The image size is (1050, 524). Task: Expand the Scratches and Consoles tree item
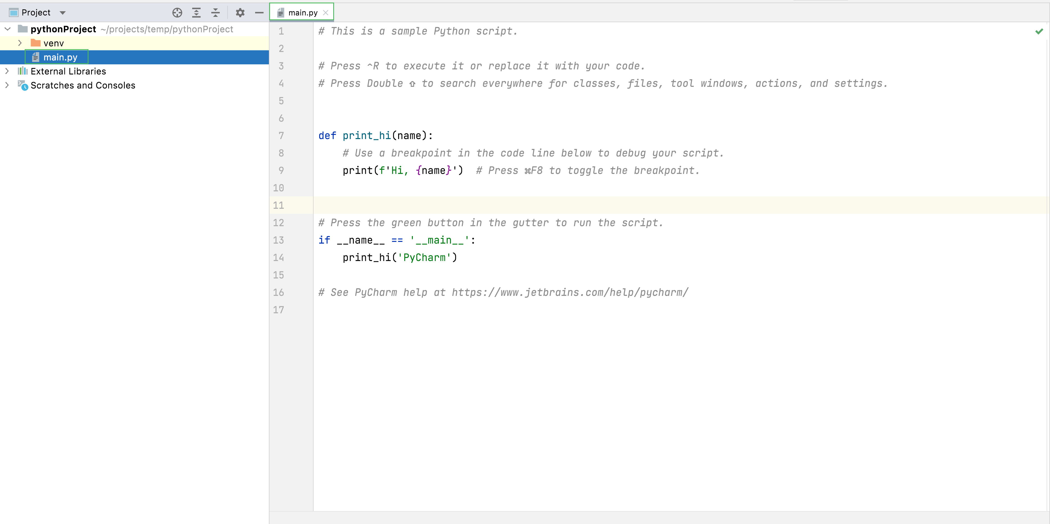click(7, 85)
